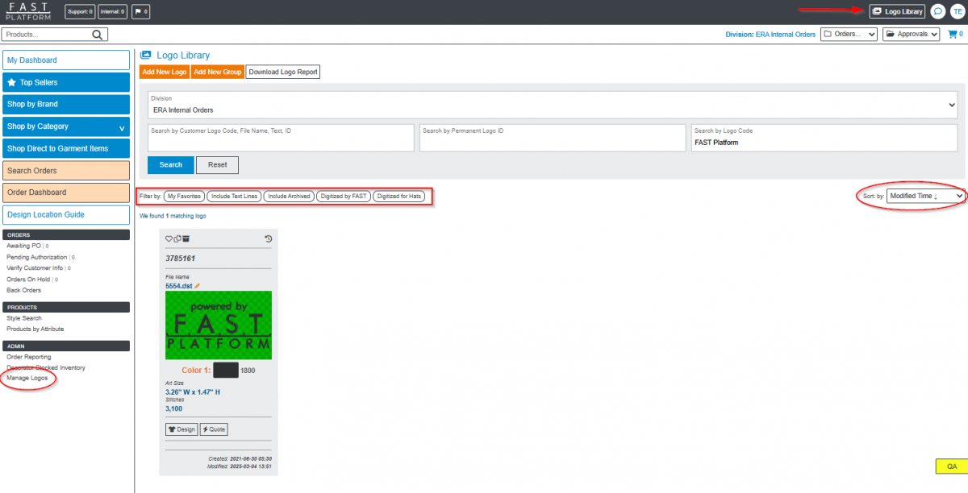The image size is (968, 493).
Task: Click Design button on logo card
Action: pyautogui.click(x=181, y=429)
